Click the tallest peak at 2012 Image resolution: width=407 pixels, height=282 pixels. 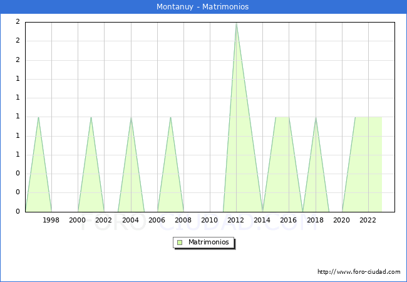pos(236,23)
